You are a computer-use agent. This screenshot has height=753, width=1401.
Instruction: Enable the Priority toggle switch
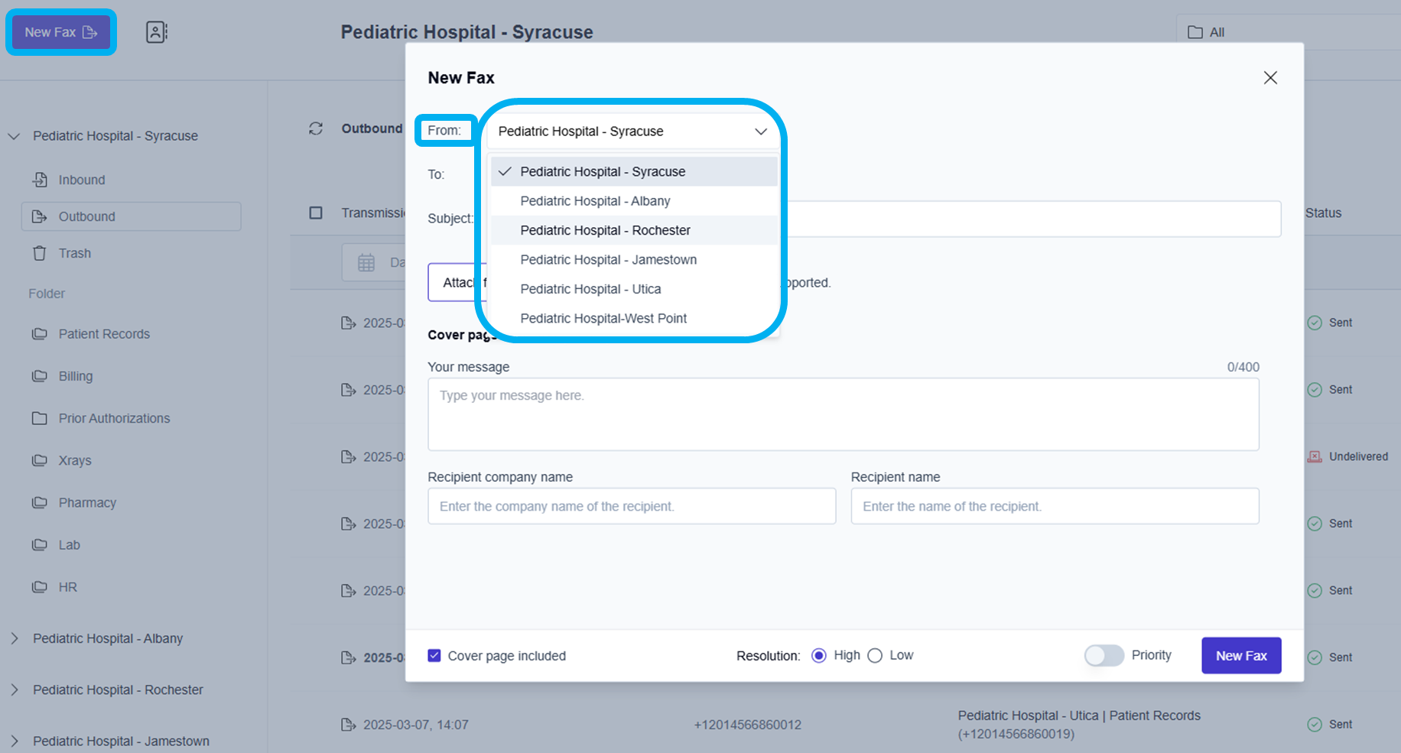pyautogui.click(x=1104, y=656)
